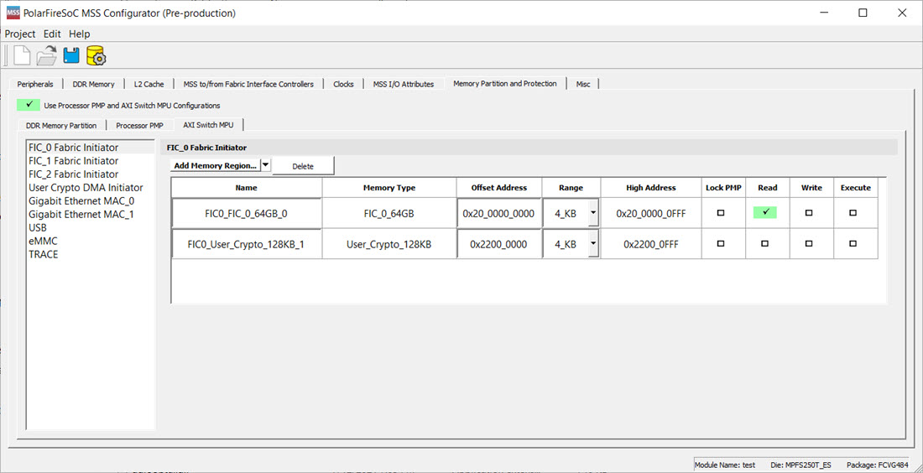Open the Help menu
This screenshot has height=473, width=923.
point(80,34)
